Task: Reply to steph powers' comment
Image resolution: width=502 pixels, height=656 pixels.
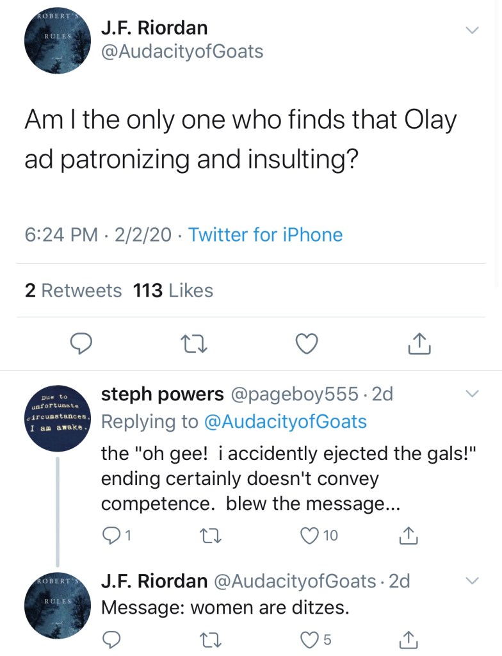Action: point(113,535)
